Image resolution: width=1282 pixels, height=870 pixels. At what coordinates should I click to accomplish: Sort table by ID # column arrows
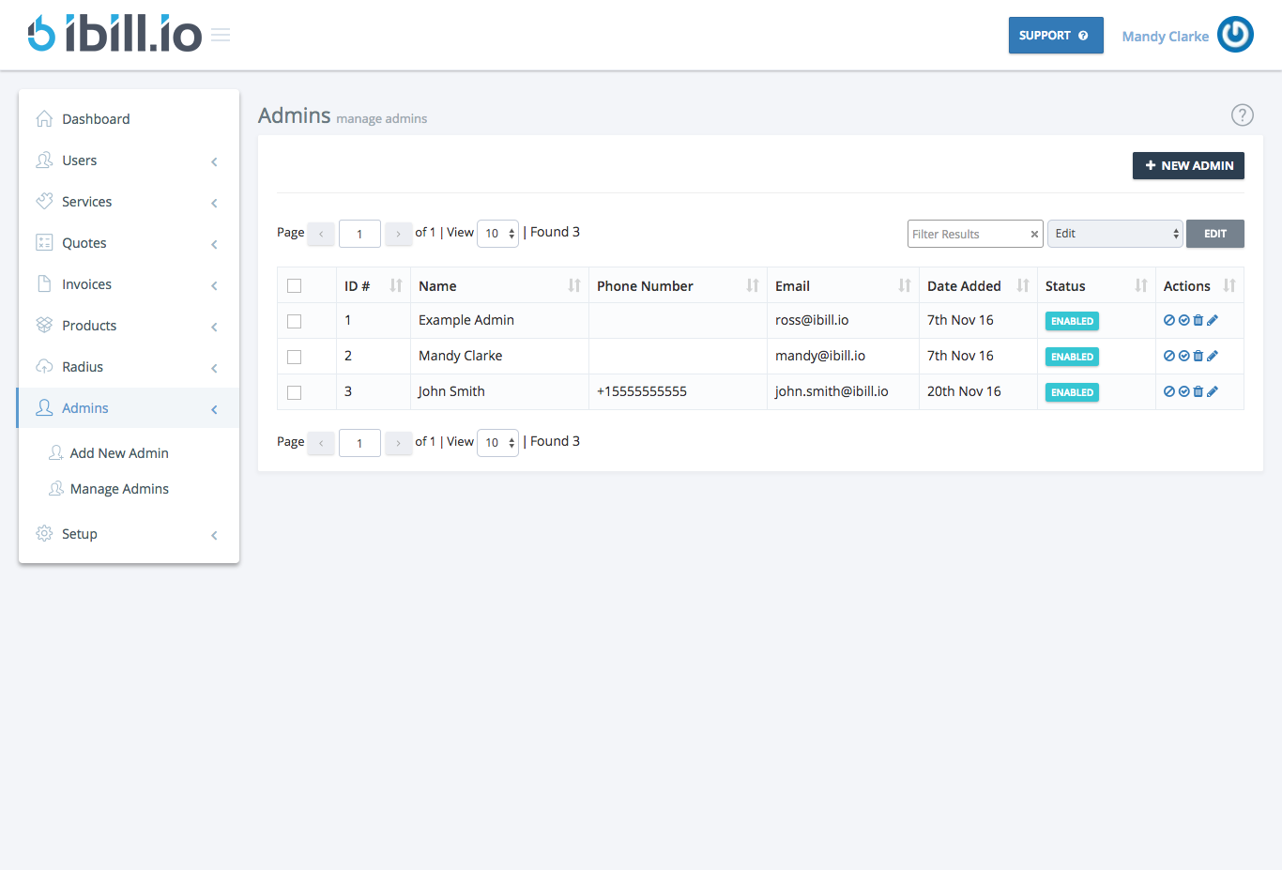click(396, 285)
